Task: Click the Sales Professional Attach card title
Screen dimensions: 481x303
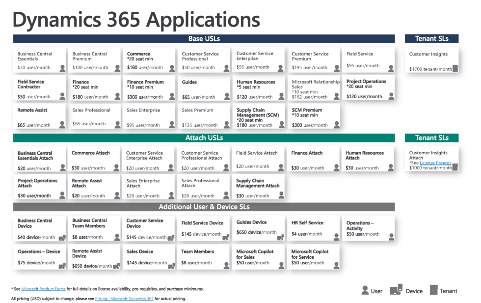Action: (x=200, y=183)
